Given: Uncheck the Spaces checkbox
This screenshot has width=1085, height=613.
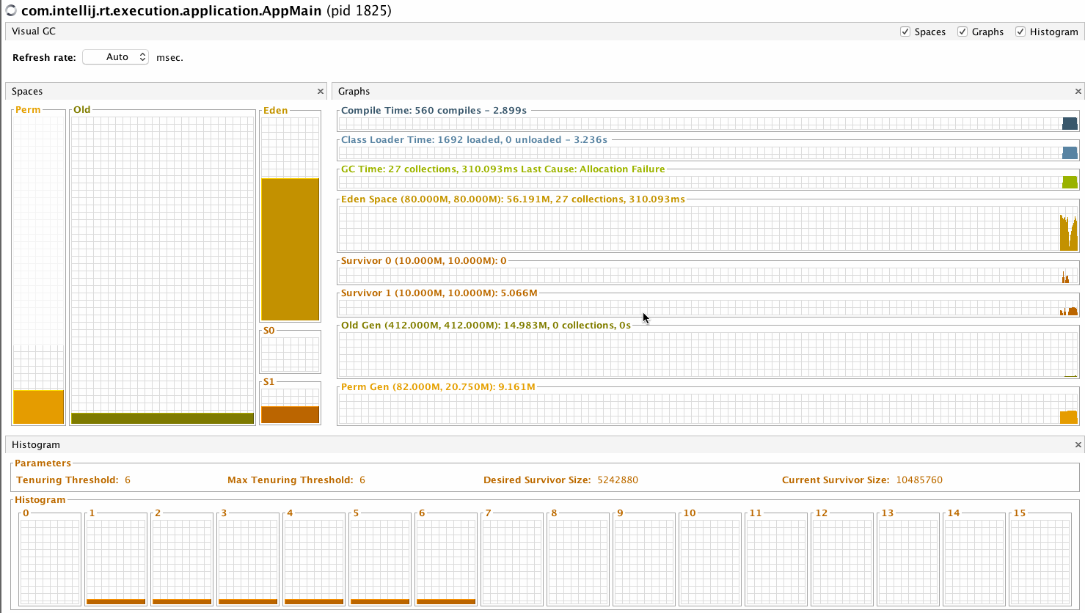Looking at the screenshot, I should coord(905,32).
